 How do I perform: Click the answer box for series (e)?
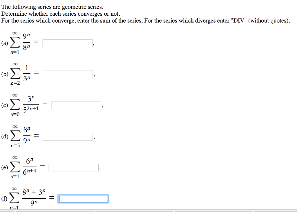[x=73, y=167]
